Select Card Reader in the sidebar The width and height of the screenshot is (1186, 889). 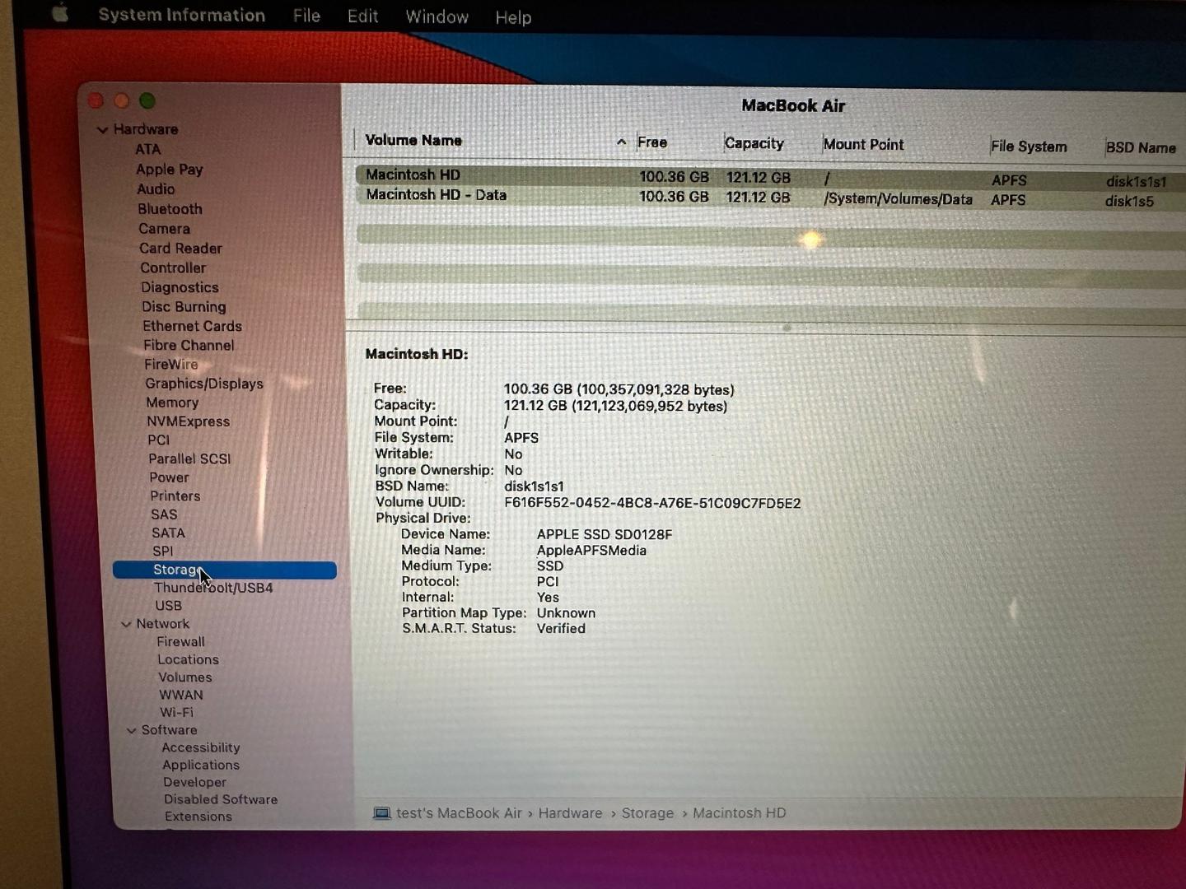click(180, 248)
